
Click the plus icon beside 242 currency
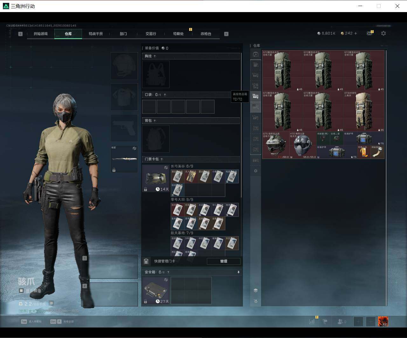point(355,33)
